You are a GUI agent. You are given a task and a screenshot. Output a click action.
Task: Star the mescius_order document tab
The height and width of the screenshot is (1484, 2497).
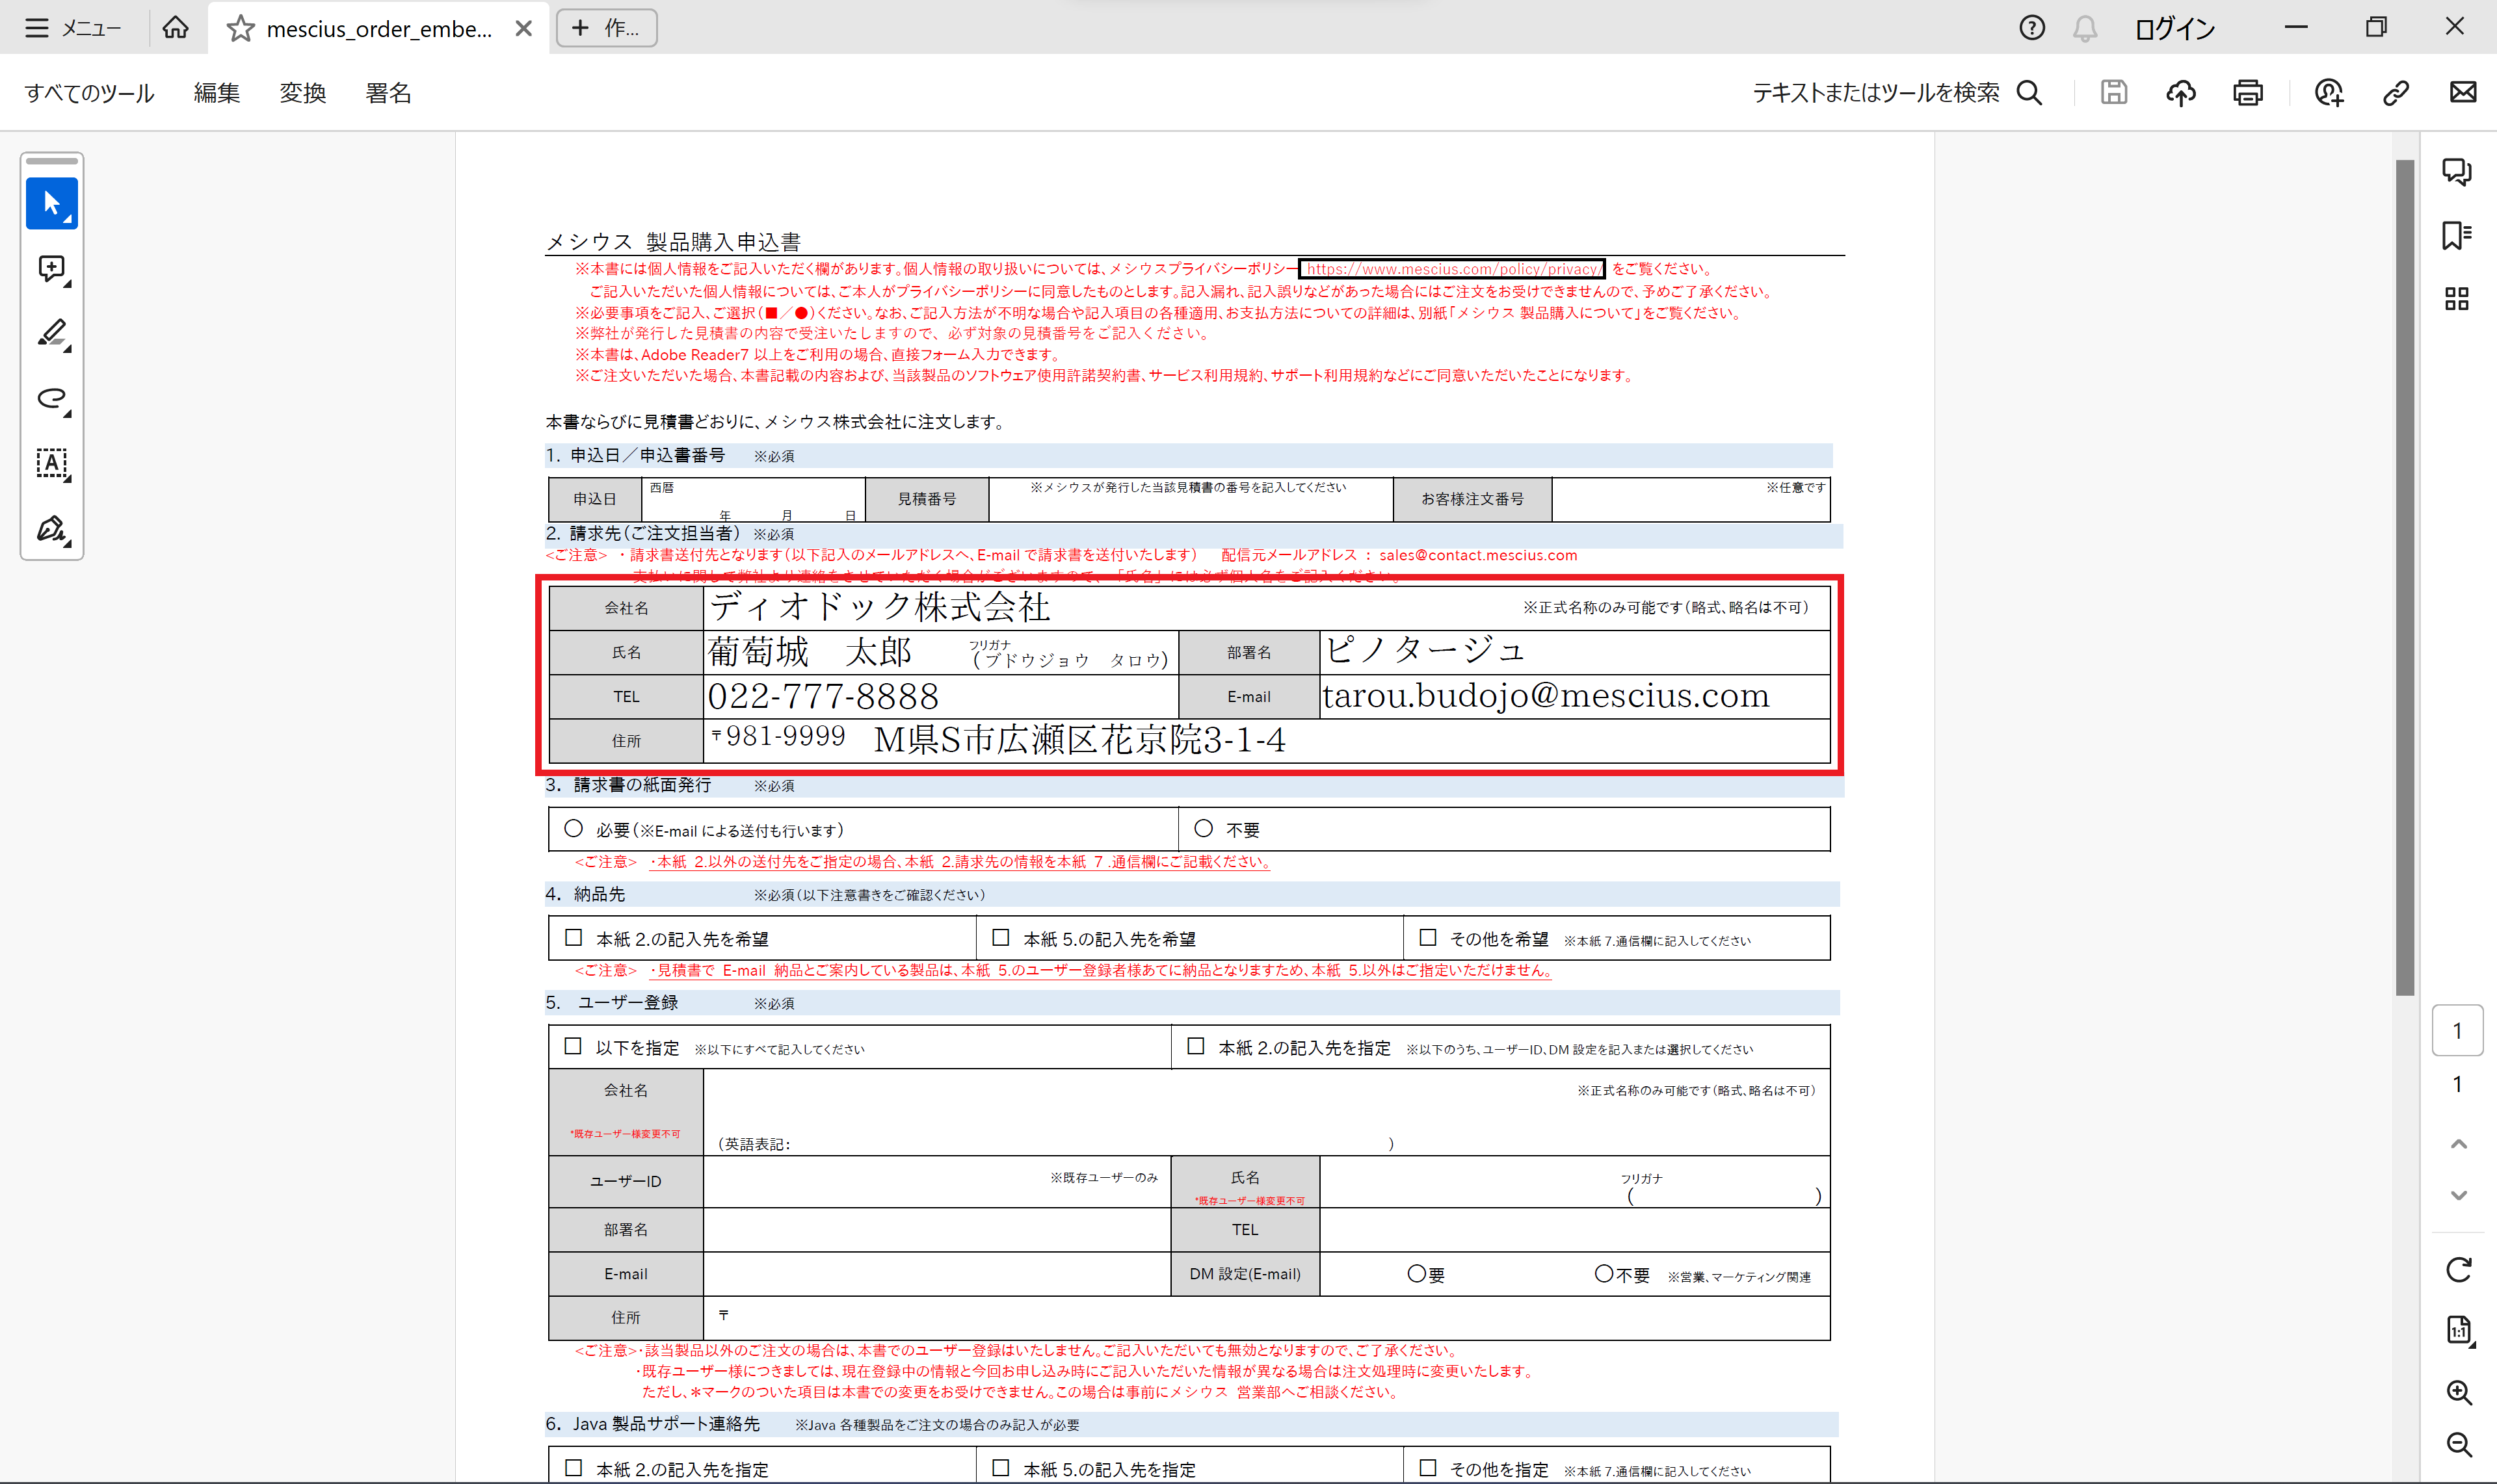(x=240, y=29)
